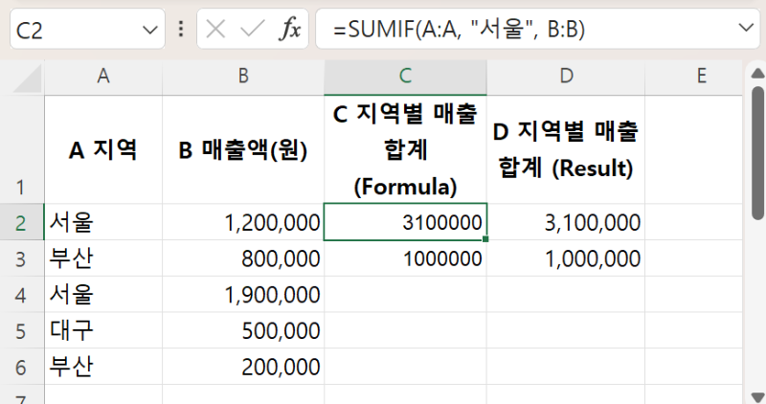Select the cell '서울' in row 2
The width and height of the screenshot is (766, 404).
click(x=103, y=222)
